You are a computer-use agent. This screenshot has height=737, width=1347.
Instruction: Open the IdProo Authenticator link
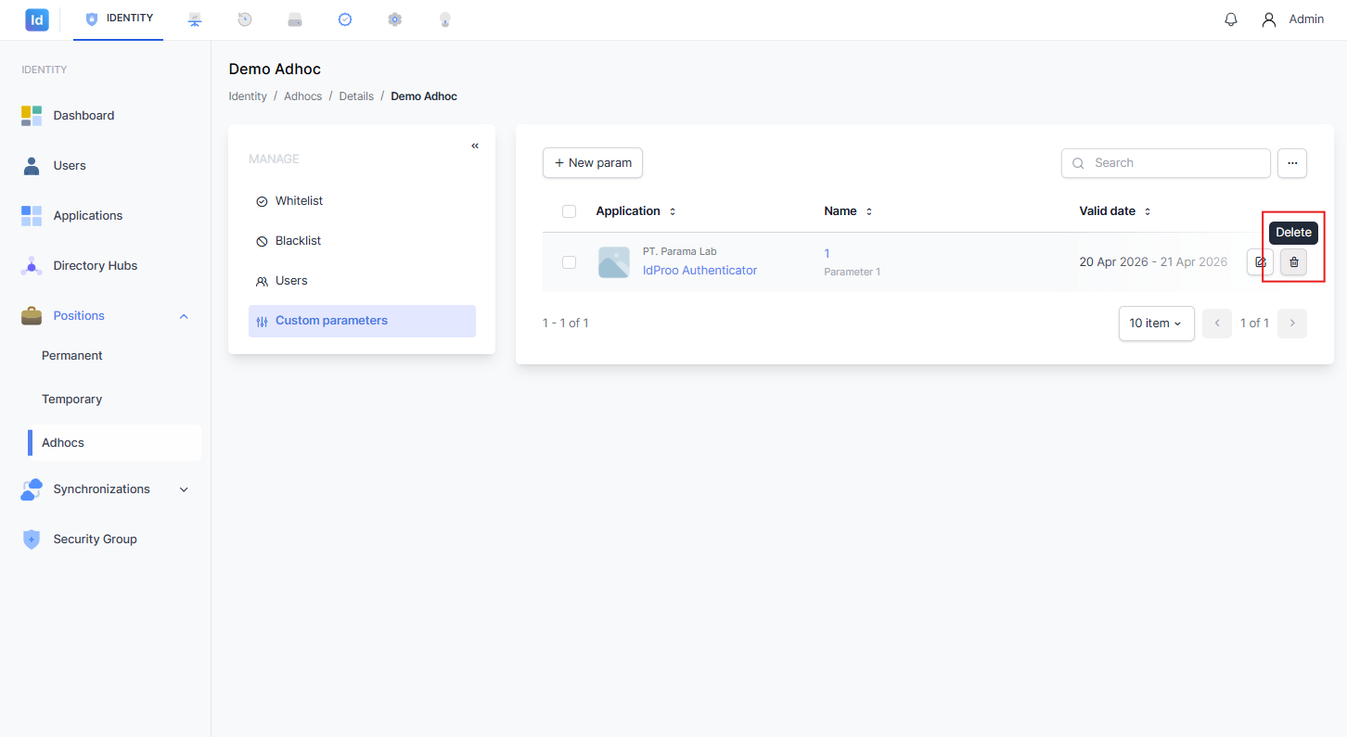pos(699,271)
